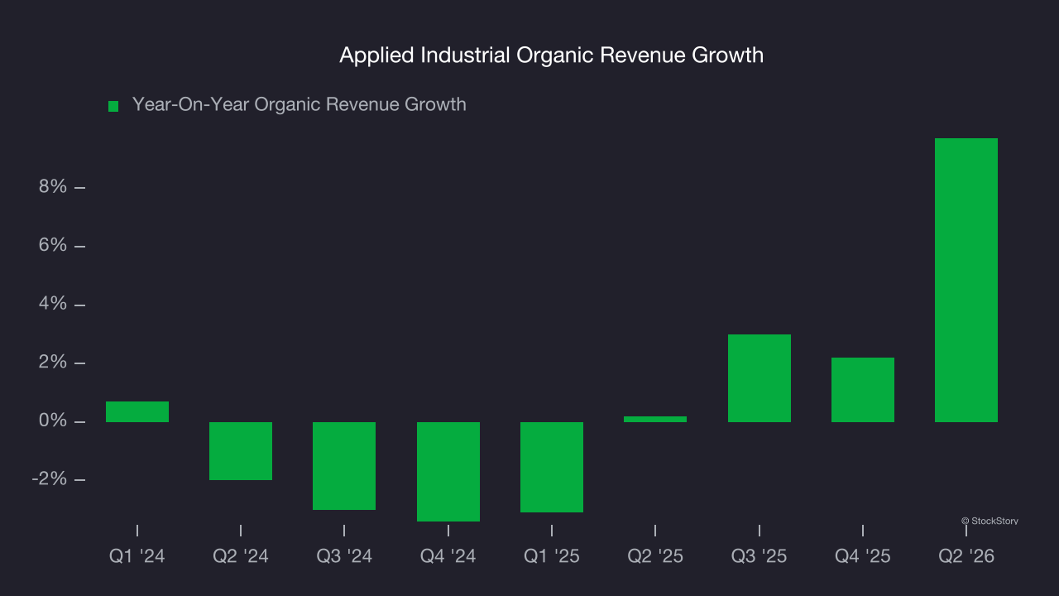Click the "2%" y-axis label

[x=52, y=363]
